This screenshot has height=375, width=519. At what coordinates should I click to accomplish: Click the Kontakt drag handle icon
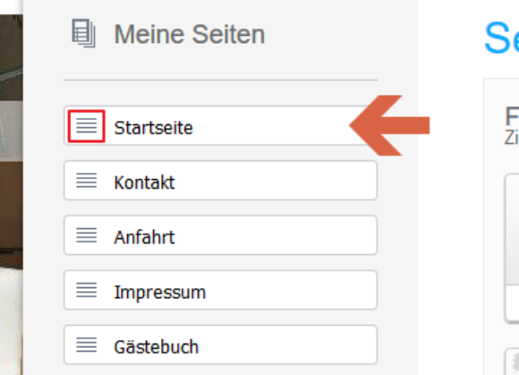[x=87, y=181]
